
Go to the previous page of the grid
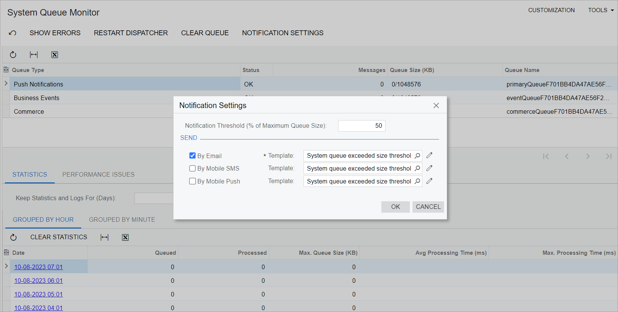click(x=567, y=156)
